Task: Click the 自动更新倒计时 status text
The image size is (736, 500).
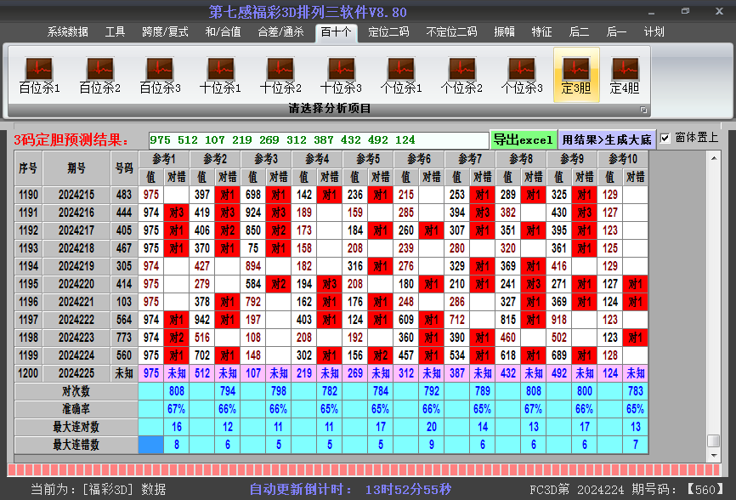Action: point(350,490)
